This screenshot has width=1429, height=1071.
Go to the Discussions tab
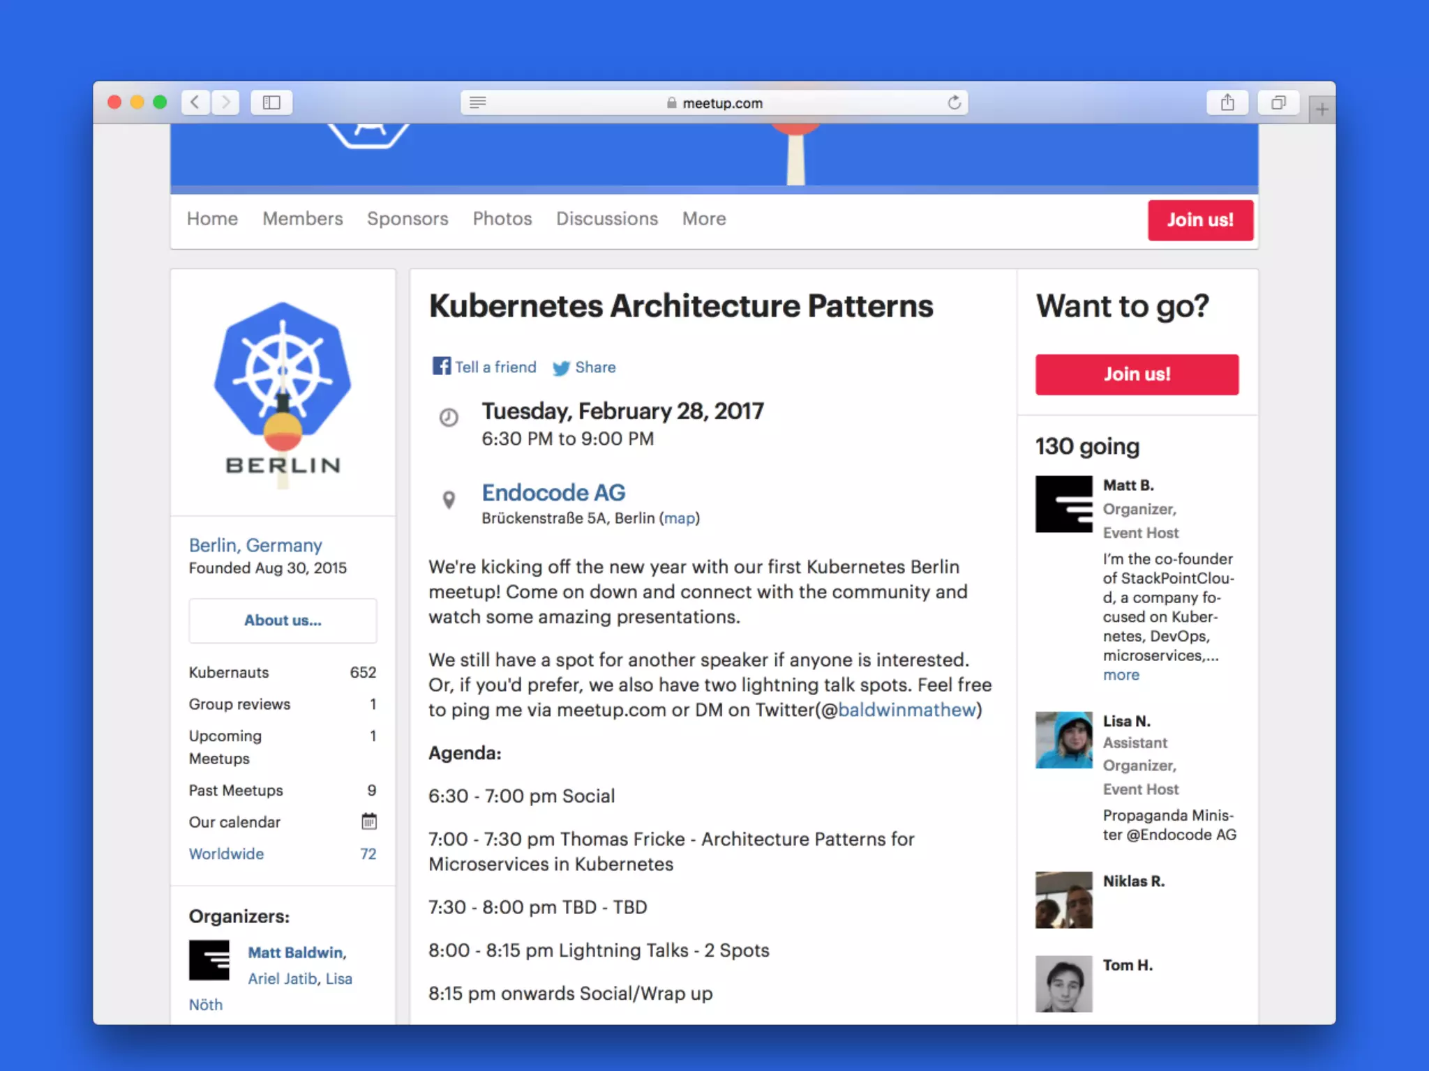click(x=606, y=219)
